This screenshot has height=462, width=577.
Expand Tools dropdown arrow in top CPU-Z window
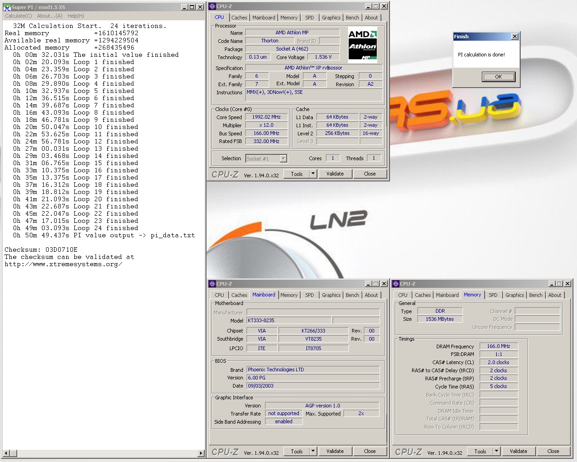(x=313, y=174)
